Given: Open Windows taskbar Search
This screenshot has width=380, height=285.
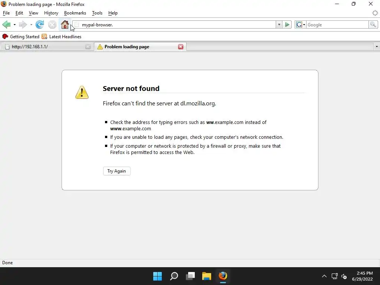Looking at the screenshot, I should pos(174,276).
